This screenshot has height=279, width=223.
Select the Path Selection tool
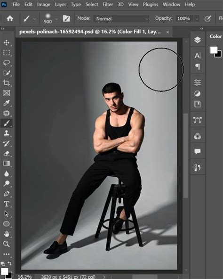pos(7,213)
